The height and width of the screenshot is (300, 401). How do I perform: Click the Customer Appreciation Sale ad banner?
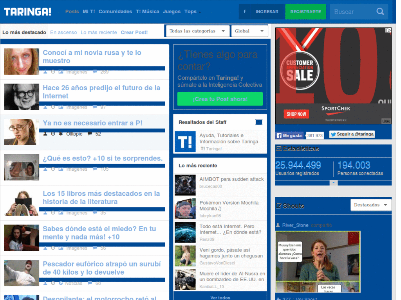click(333, 76)
